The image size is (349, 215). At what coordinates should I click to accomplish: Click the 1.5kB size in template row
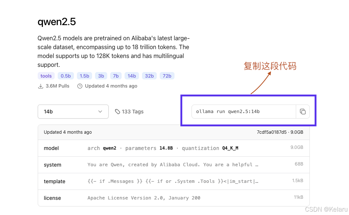tap(298, 181)
